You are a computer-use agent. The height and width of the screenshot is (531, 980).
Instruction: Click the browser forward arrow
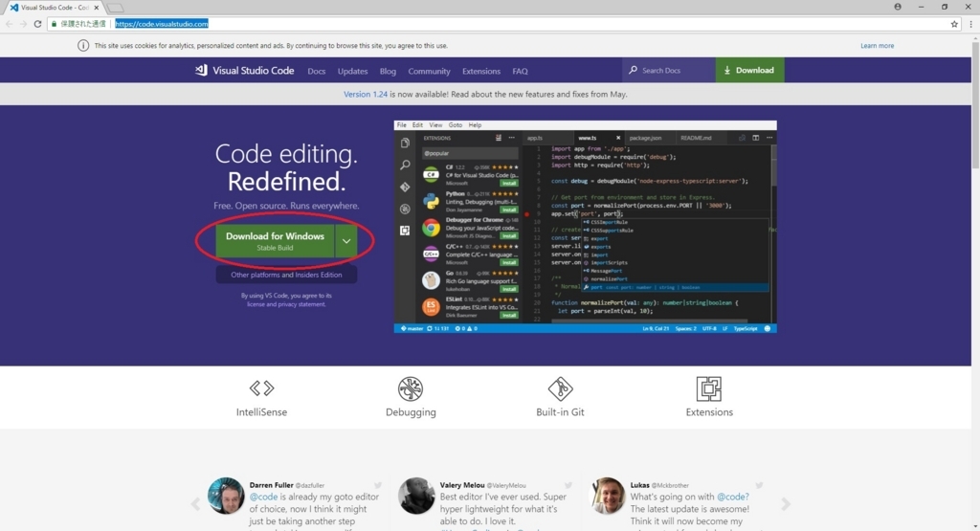pos(23,24)
